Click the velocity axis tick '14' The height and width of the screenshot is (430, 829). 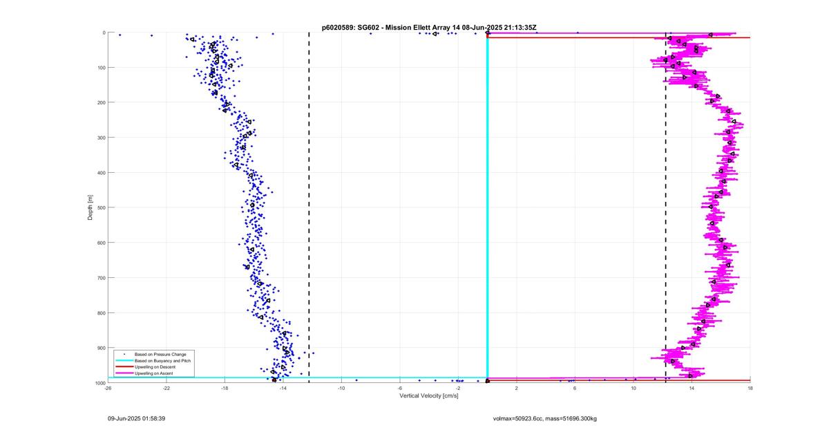coord(692,388)
